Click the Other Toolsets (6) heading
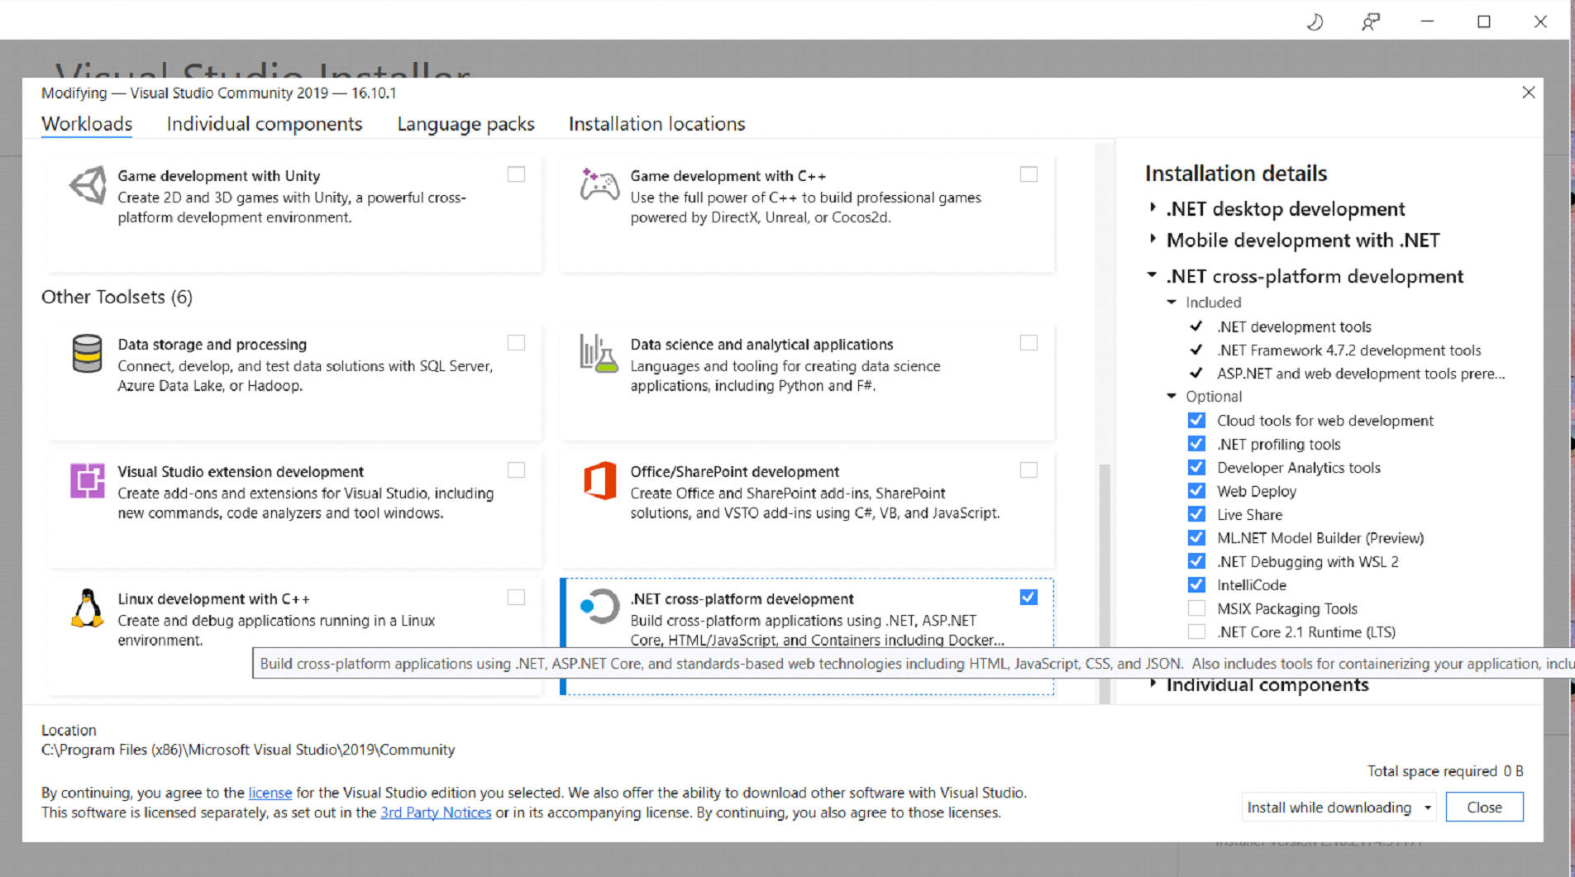Viewport: 1575px width, 877px height. [x=117, y=297]
